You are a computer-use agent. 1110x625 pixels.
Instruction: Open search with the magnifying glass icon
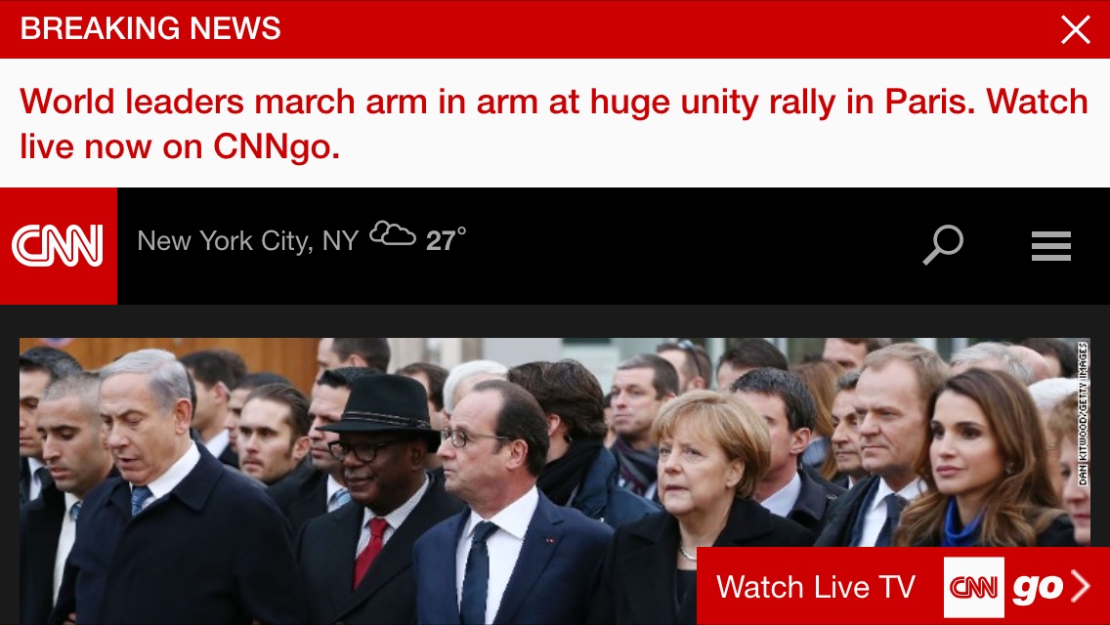(x=943, y=245)
